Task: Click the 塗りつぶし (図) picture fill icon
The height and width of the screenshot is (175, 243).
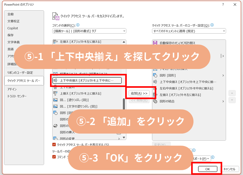Action: [55, 100]
